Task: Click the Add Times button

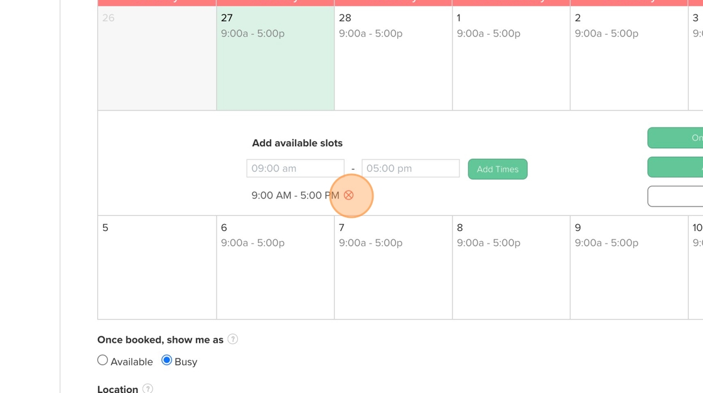Action: coord(498,169)
